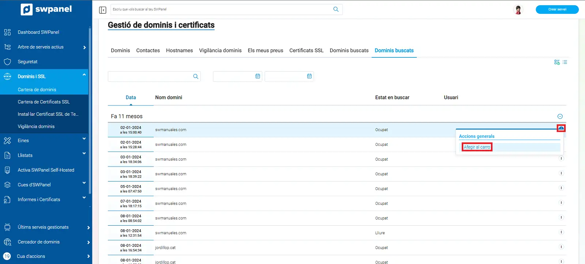Expand Arbre de serveis actius chevron

(84, 47)
